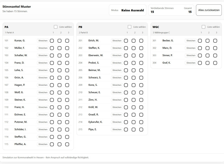Check third vote box for Graf, K.
The height and width of the screenshot is (164, 224).
[x=215, y=63]
